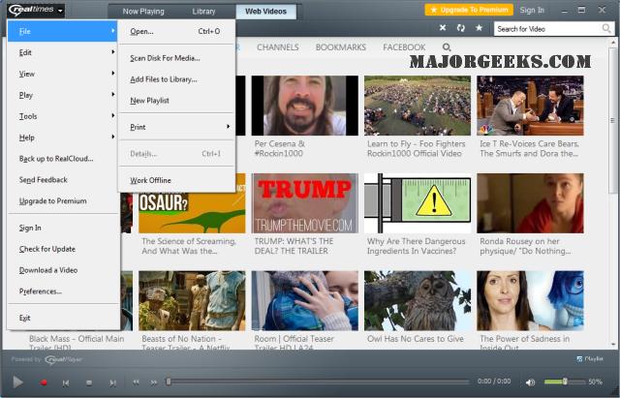Select New Playlist in File submenu

coord(176,101)
